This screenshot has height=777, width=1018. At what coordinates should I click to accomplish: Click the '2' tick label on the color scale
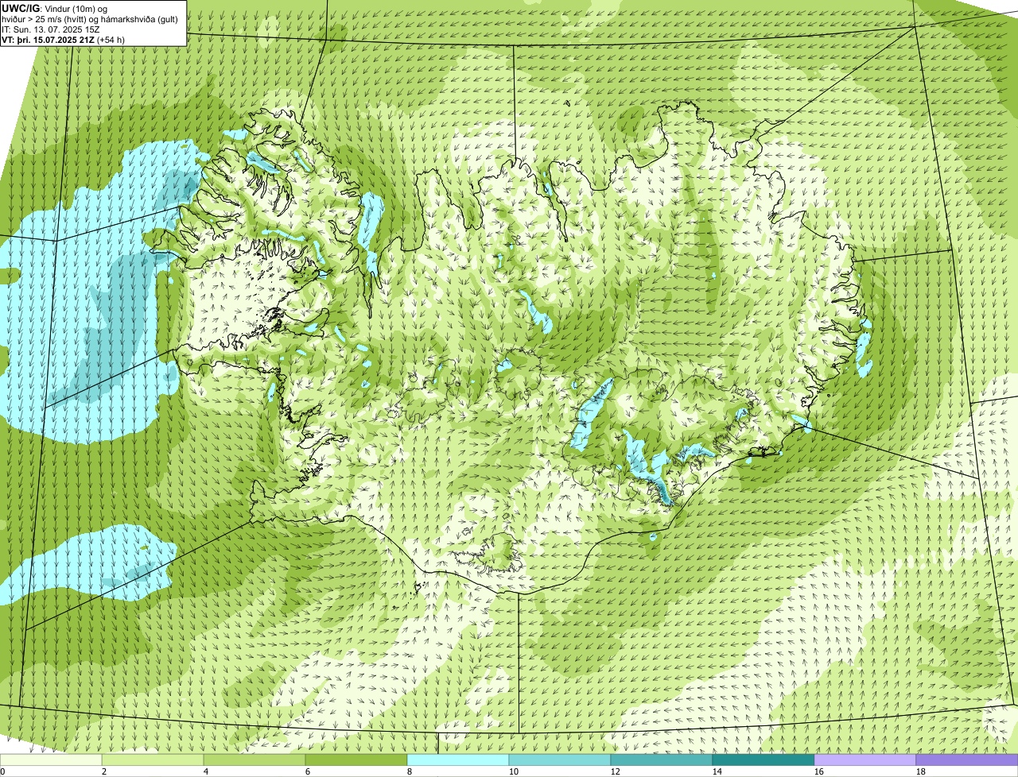pyautogui.click(x=104, y=771)
